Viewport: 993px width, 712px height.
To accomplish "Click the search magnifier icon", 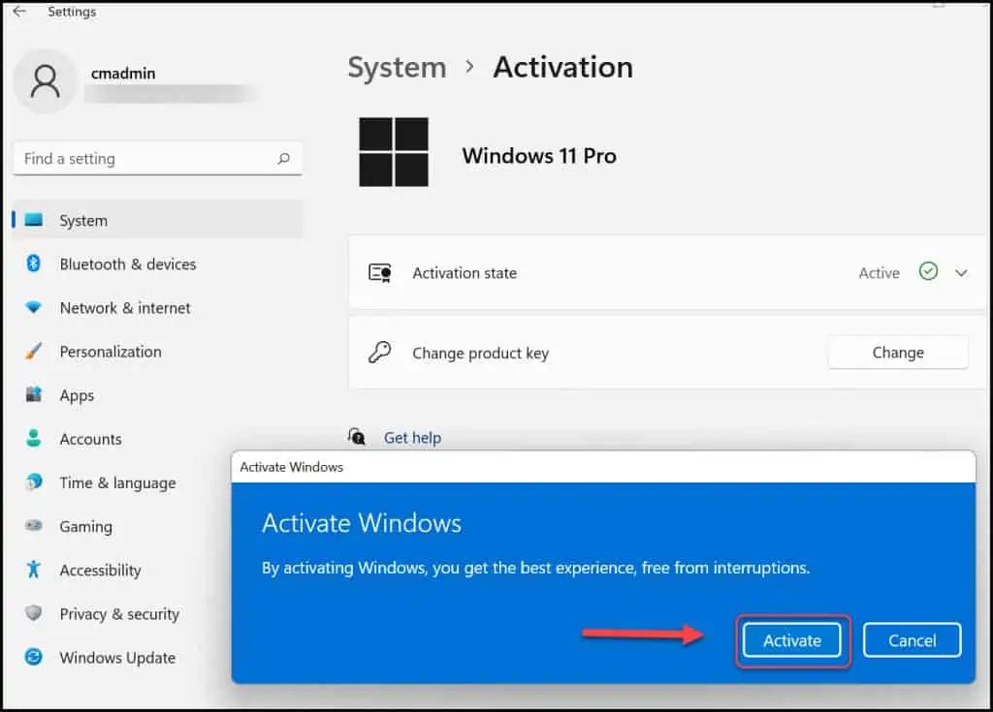I will [x=284, y=158].
